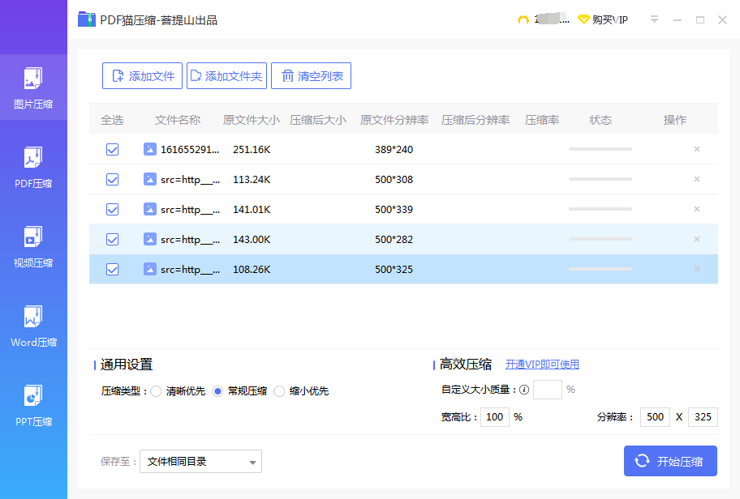Select the file name 161655291...

point(190,149)
